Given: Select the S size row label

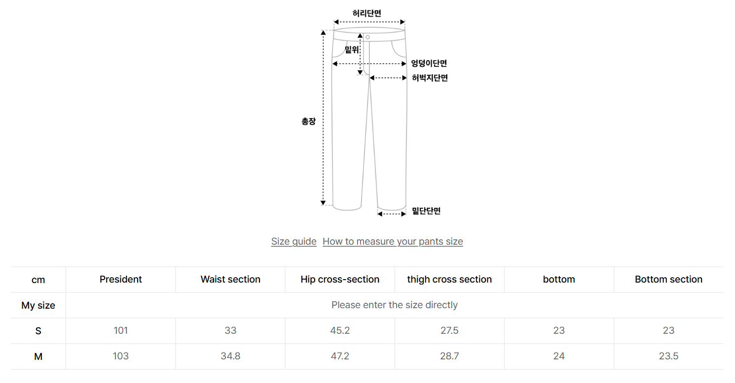Looking at the screenshot, I should [38, 331].
